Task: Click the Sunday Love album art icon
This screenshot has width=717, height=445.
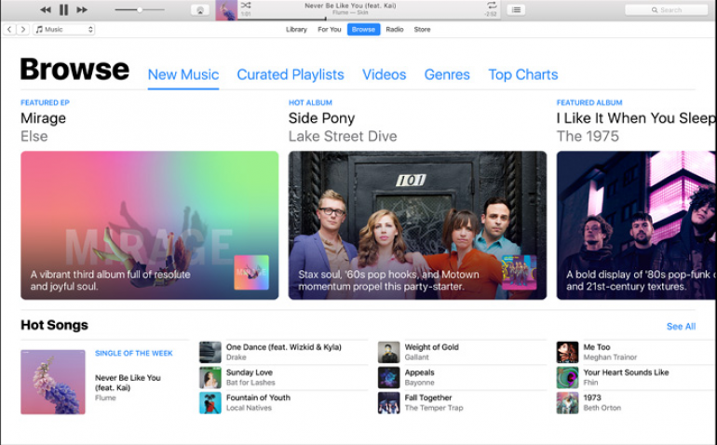Action: pos(210,377)
